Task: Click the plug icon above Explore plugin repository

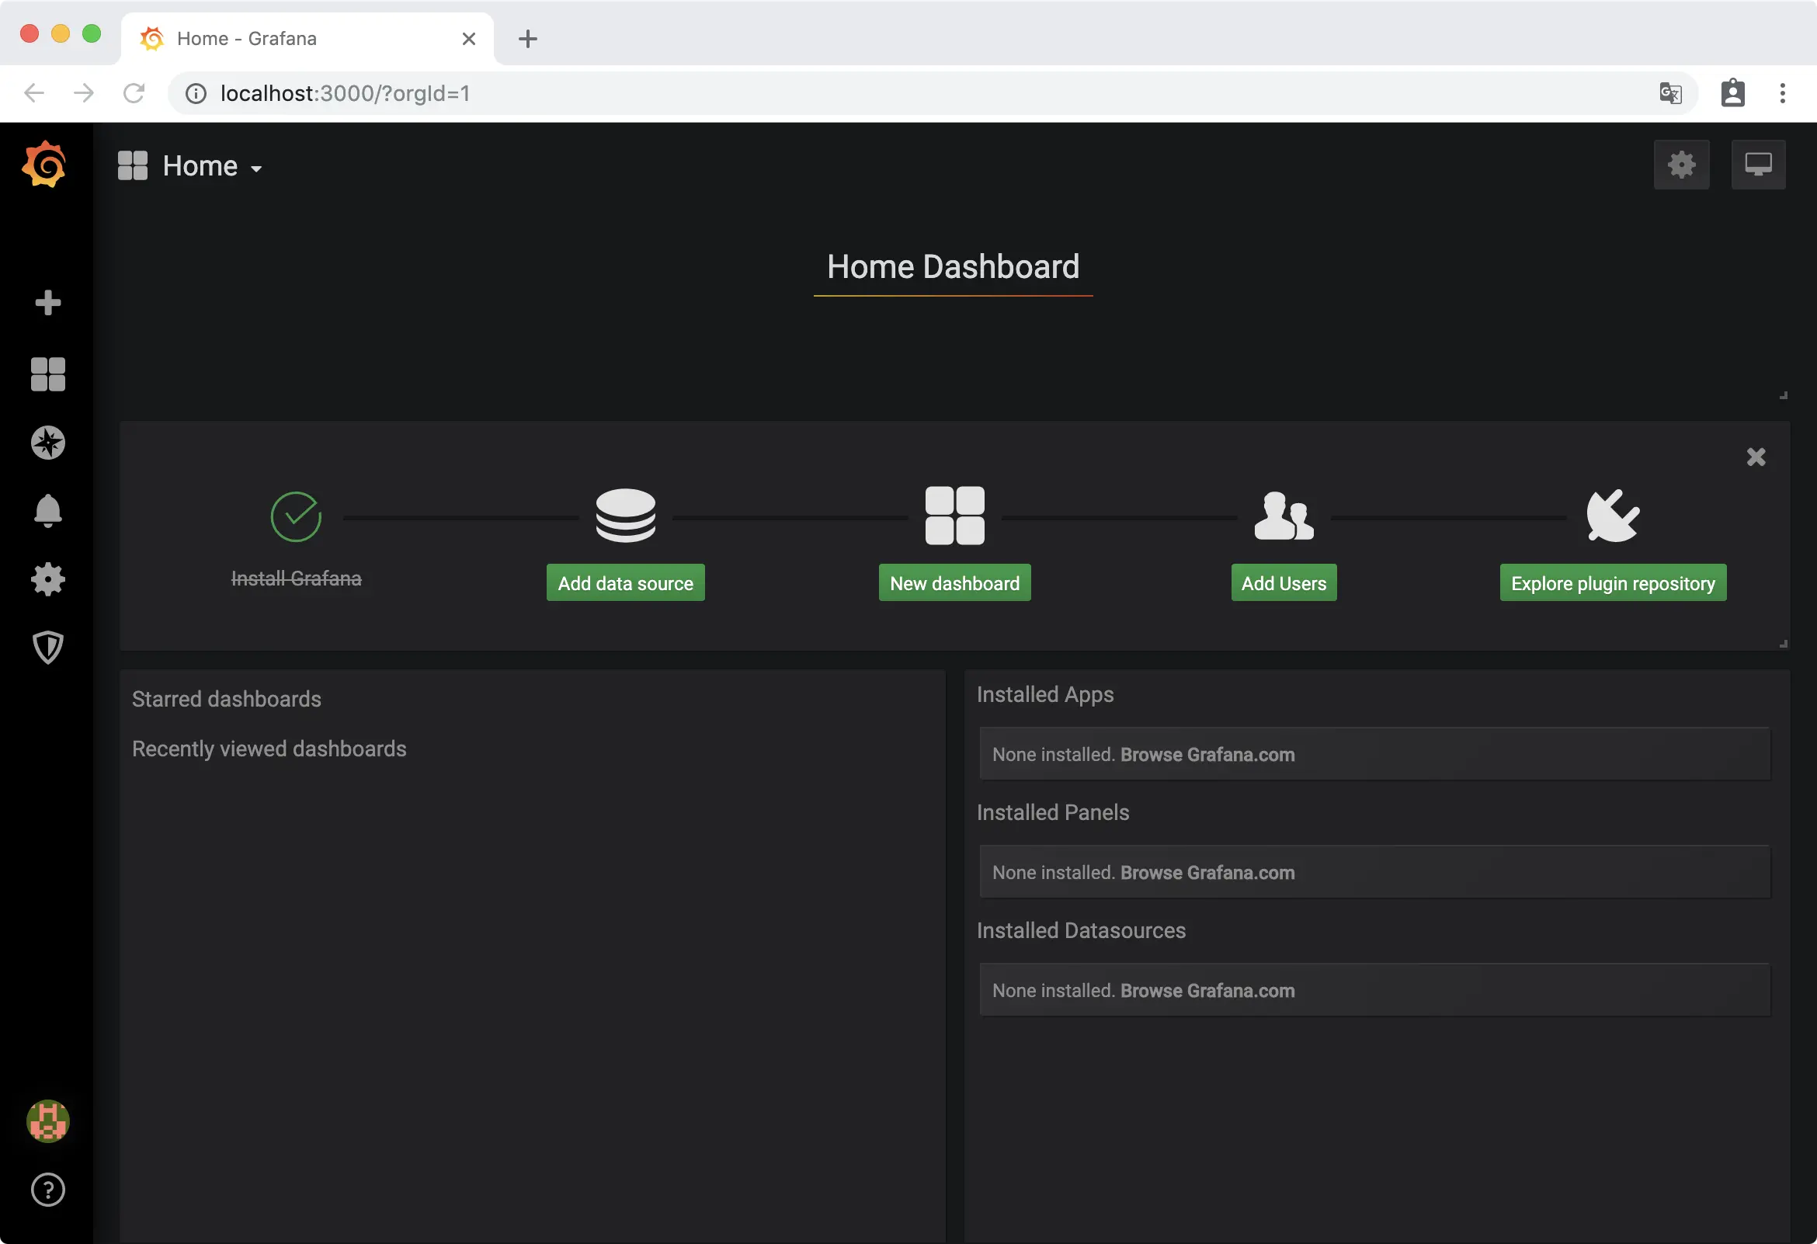Action: (x=1612, y=516)
